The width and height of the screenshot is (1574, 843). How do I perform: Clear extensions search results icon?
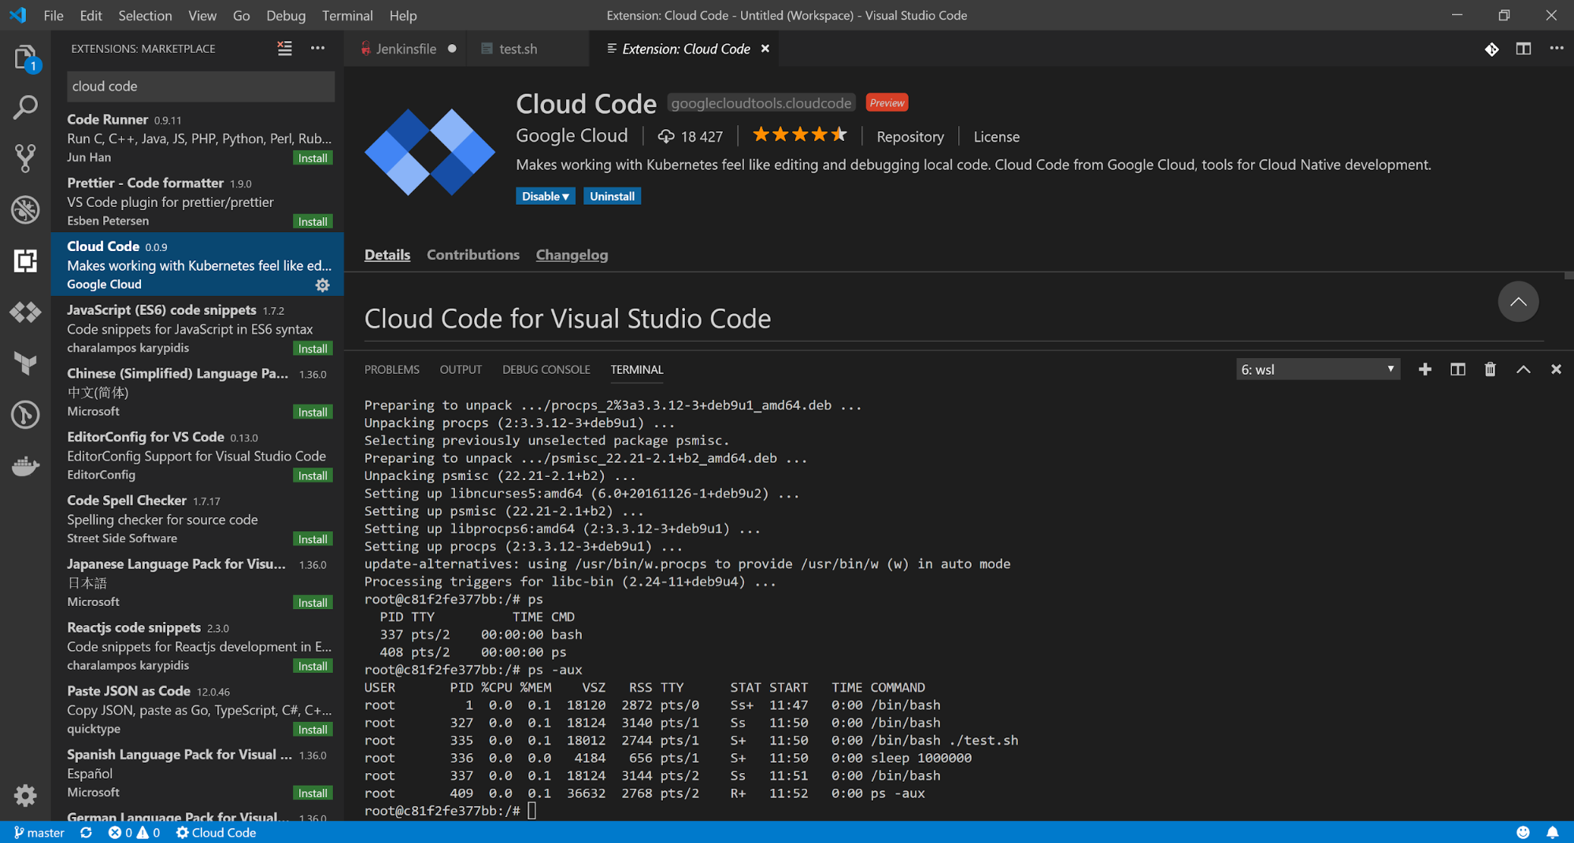pyautogui.click(x=285, y=49)
